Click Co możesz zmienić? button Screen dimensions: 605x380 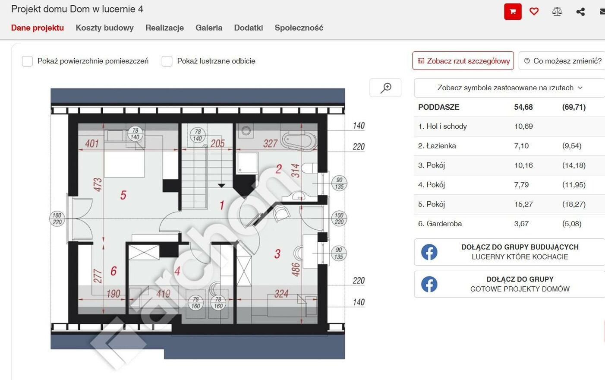coord(562,61)
